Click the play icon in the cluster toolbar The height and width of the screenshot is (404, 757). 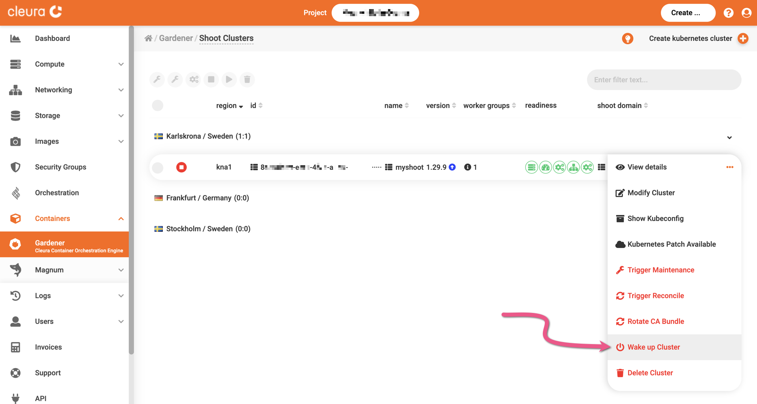pos(229,80)
